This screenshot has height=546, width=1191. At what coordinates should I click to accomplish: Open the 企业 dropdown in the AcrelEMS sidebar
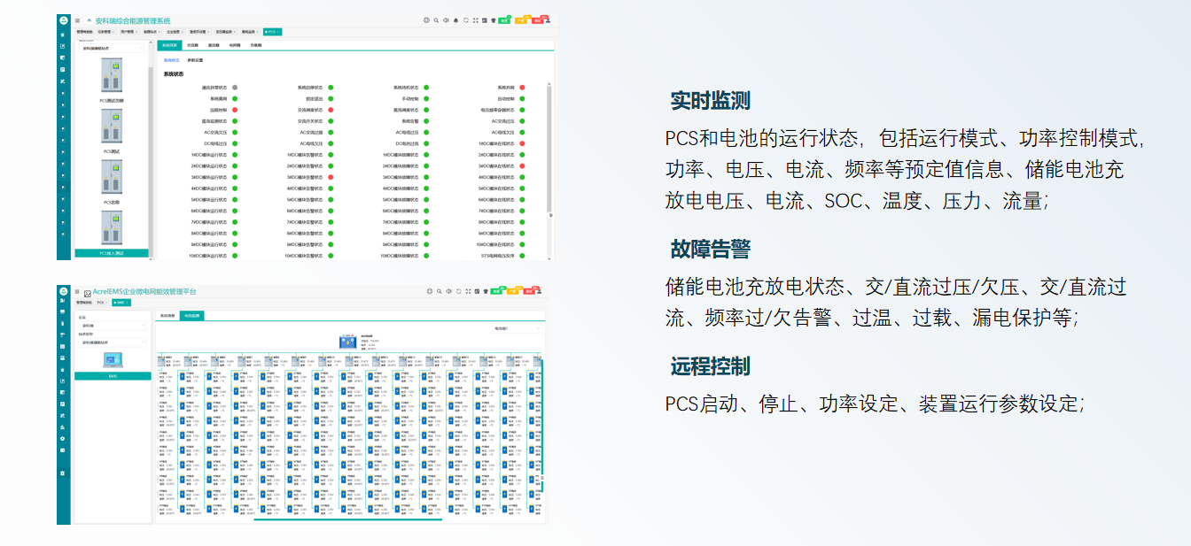(111, 326)
